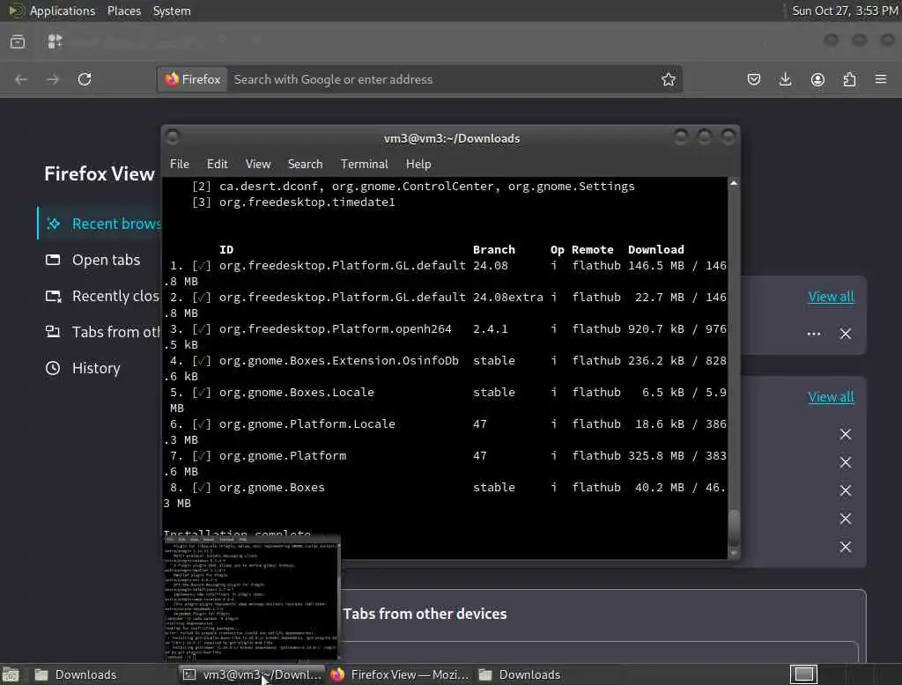902x685 pixels.
Task: Switch to vm3@vm3 terminal taskbar button
Action: (252, 674)
